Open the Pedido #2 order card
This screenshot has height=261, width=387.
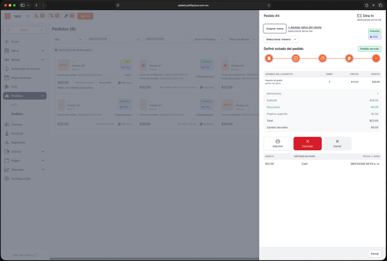(x=239, y=113)
